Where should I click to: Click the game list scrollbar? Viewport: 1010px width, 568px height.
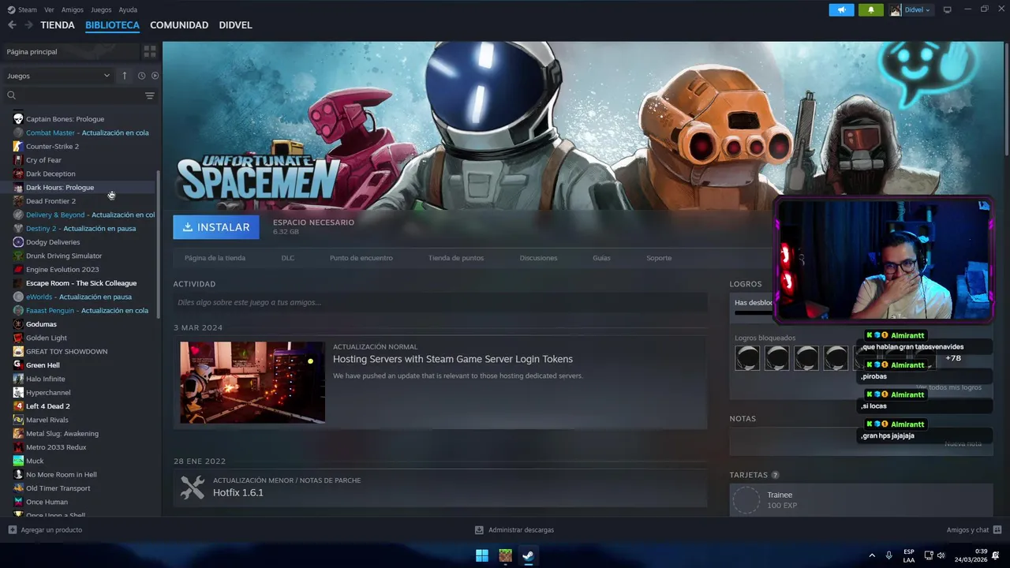coord(159,245)
